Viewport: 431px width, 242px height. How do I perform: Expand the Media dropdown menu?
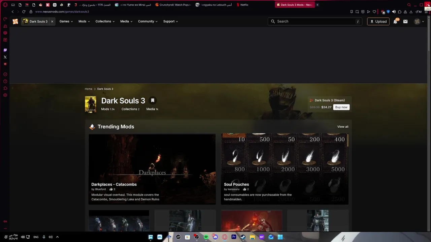coord(126,22)
